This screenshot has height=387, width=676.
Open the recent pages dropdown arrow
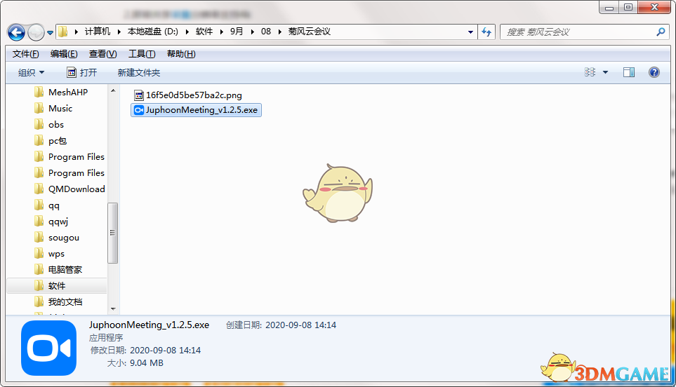point(50,33)
